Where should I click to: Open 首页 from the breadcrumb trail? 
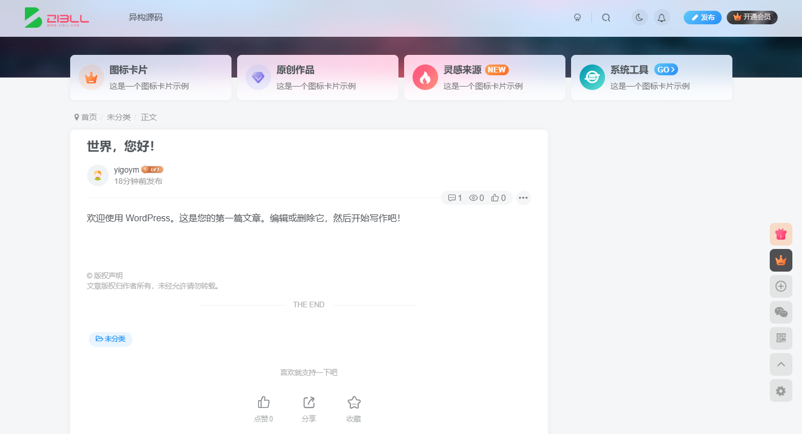(x=88, y=117)
